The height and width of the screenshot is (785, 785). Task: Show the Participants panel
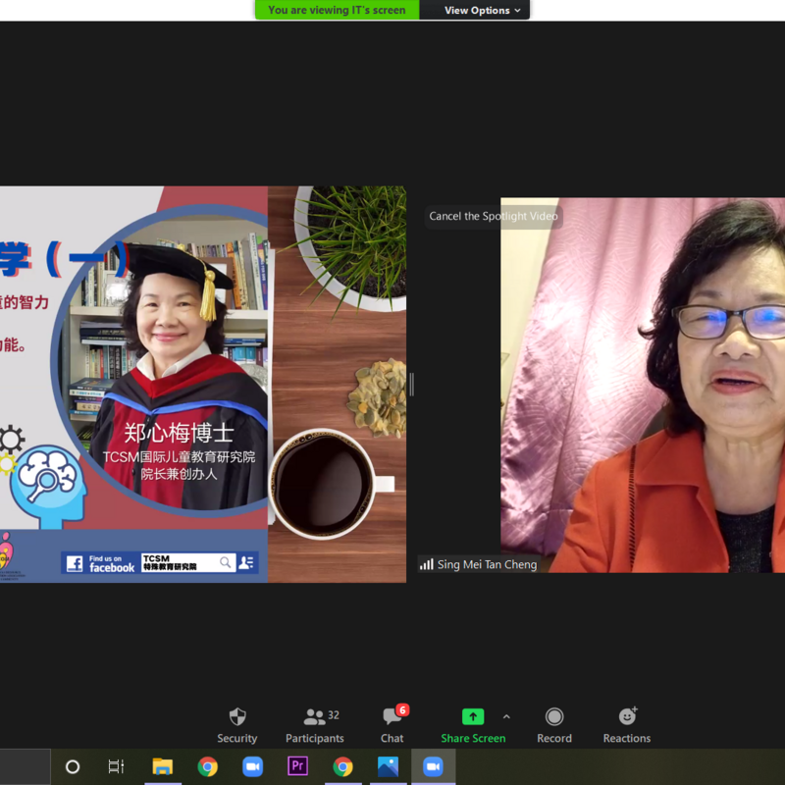coord(314,724)
